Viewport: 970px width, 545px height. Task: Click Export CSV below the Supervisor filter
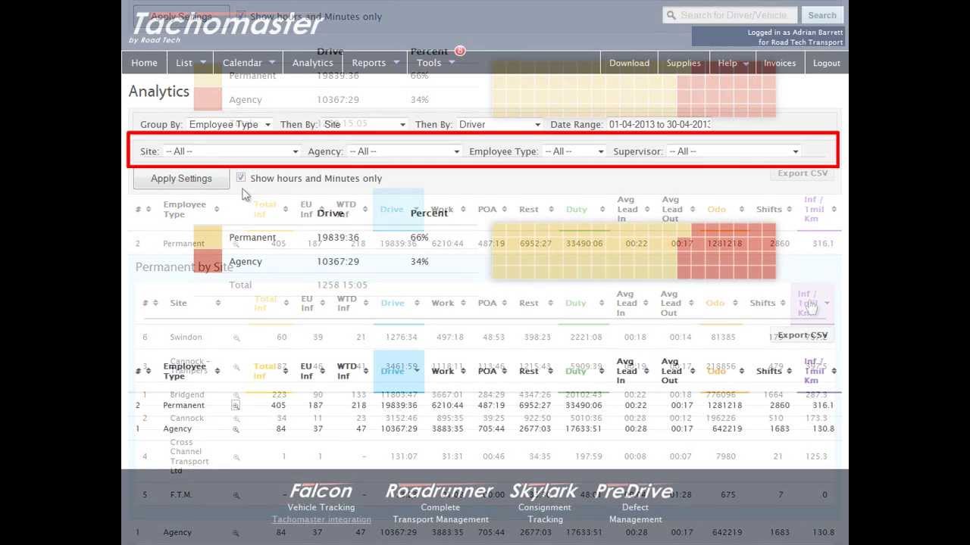click(803, 173)
